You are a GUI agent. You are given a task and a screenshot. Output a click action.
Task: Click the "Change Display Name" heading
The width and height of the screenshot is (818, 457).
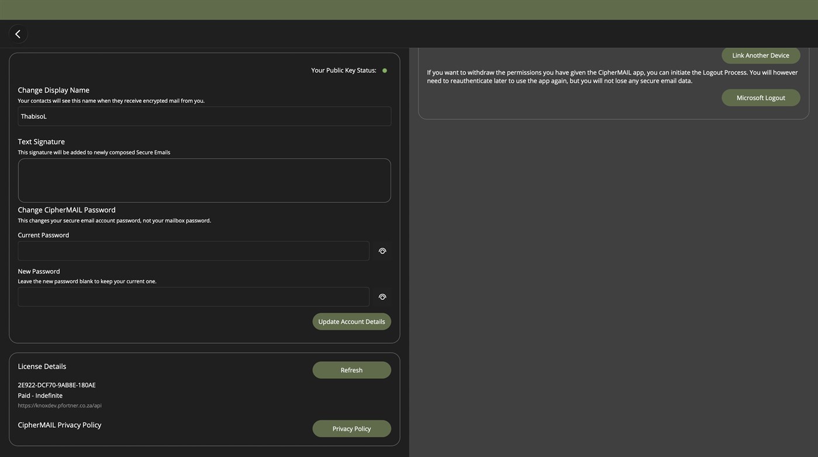[54, 90]
